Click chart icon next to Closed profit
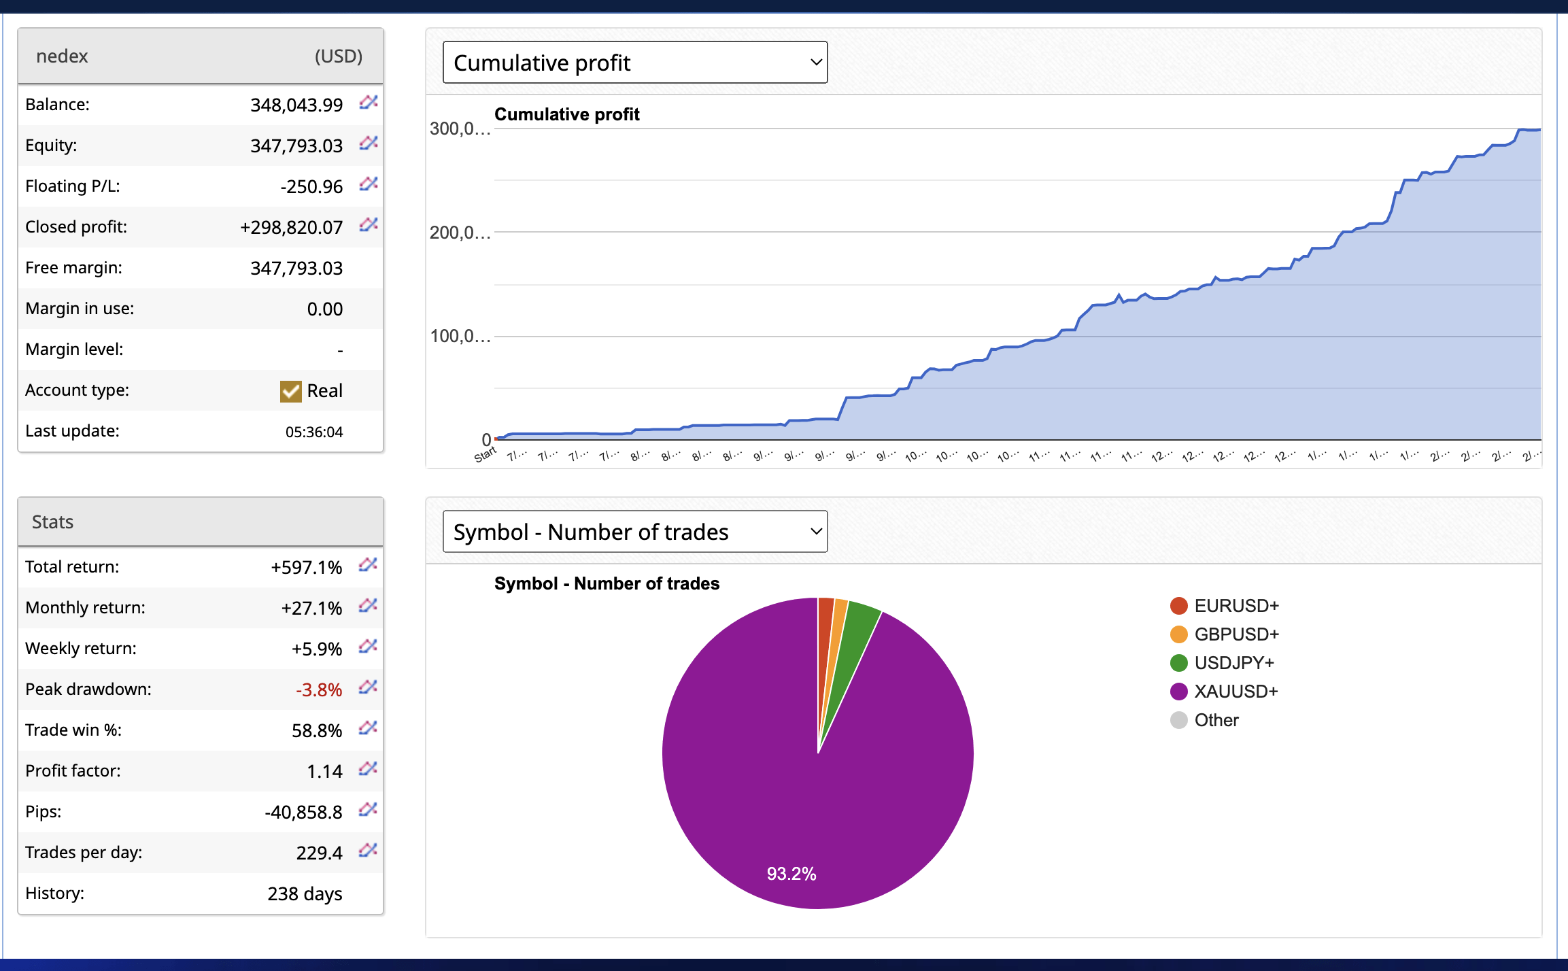Screen dimensions: 1568x971 tap(368, 225)
